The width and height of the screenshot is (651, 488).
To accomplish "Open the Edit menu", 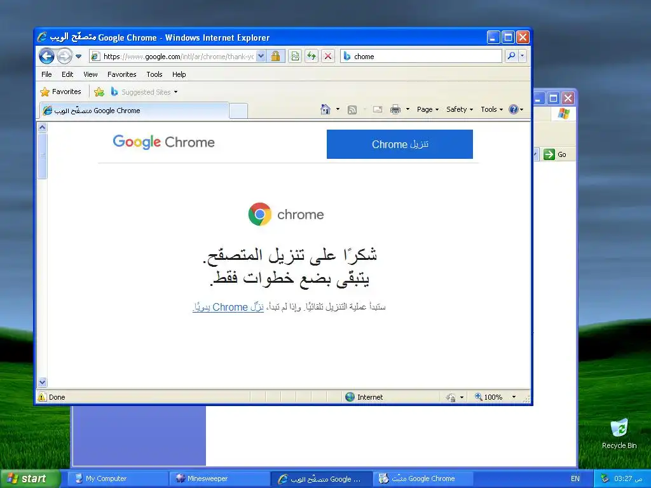I will [x=67, y=74].
